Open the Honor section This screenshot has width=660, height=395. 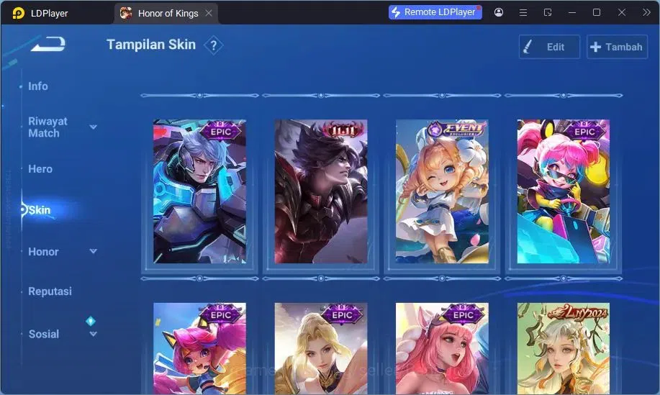point(43,252)
